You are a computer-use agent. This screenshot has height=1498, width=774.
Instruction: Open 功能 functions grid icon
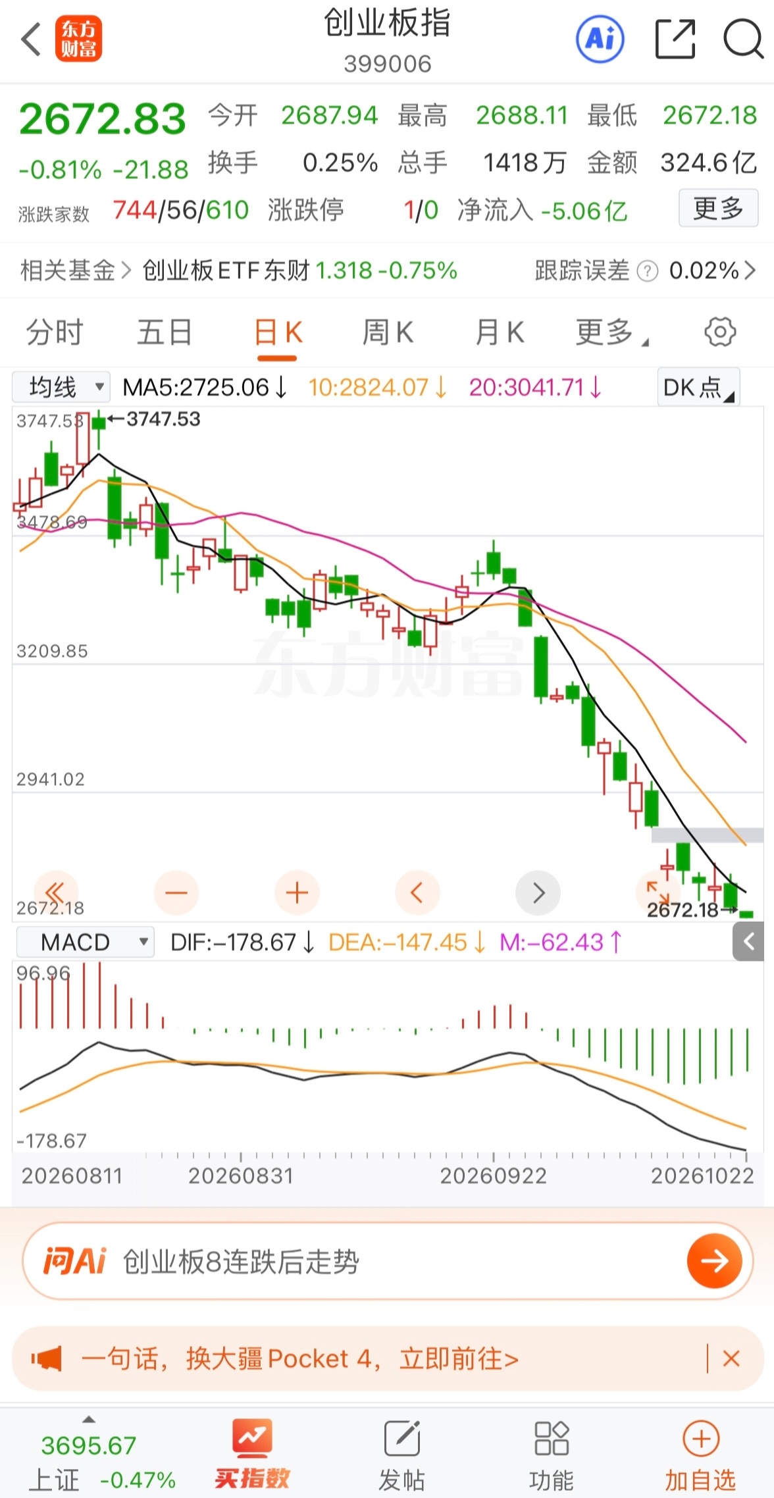click(552, 1439)
